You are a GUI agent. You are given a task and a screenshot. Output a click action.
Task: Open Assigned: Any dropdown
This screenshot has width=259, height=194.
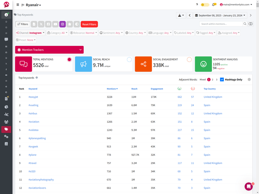(229, 33)
